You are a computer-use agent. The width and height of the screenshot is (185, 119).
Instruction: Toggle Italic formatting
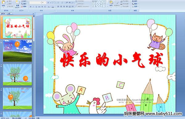33,7
